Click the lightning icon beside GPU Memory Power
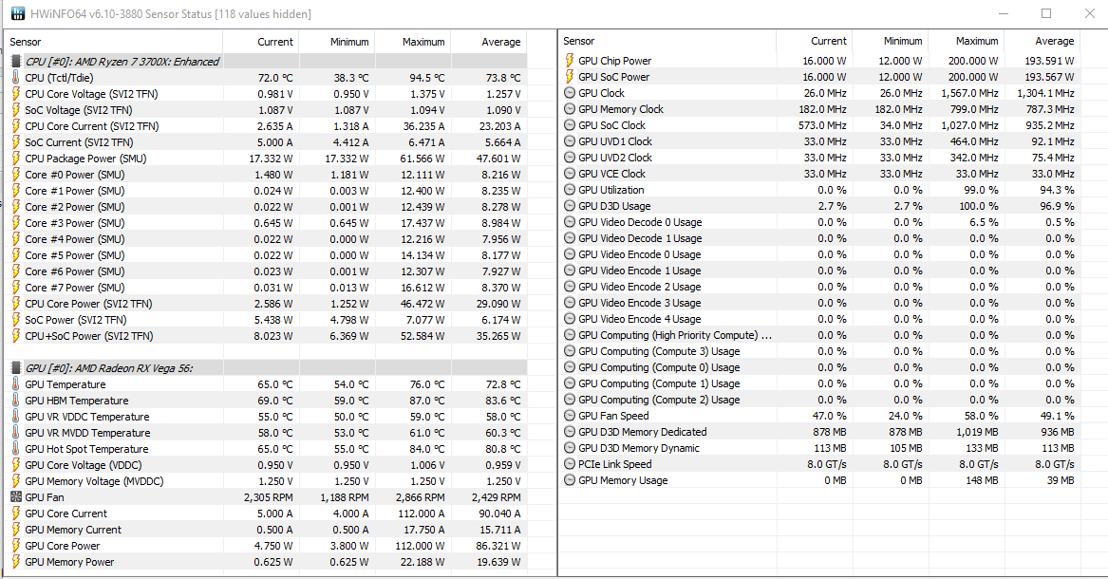The image size is (1108, 579). point(15,562)
